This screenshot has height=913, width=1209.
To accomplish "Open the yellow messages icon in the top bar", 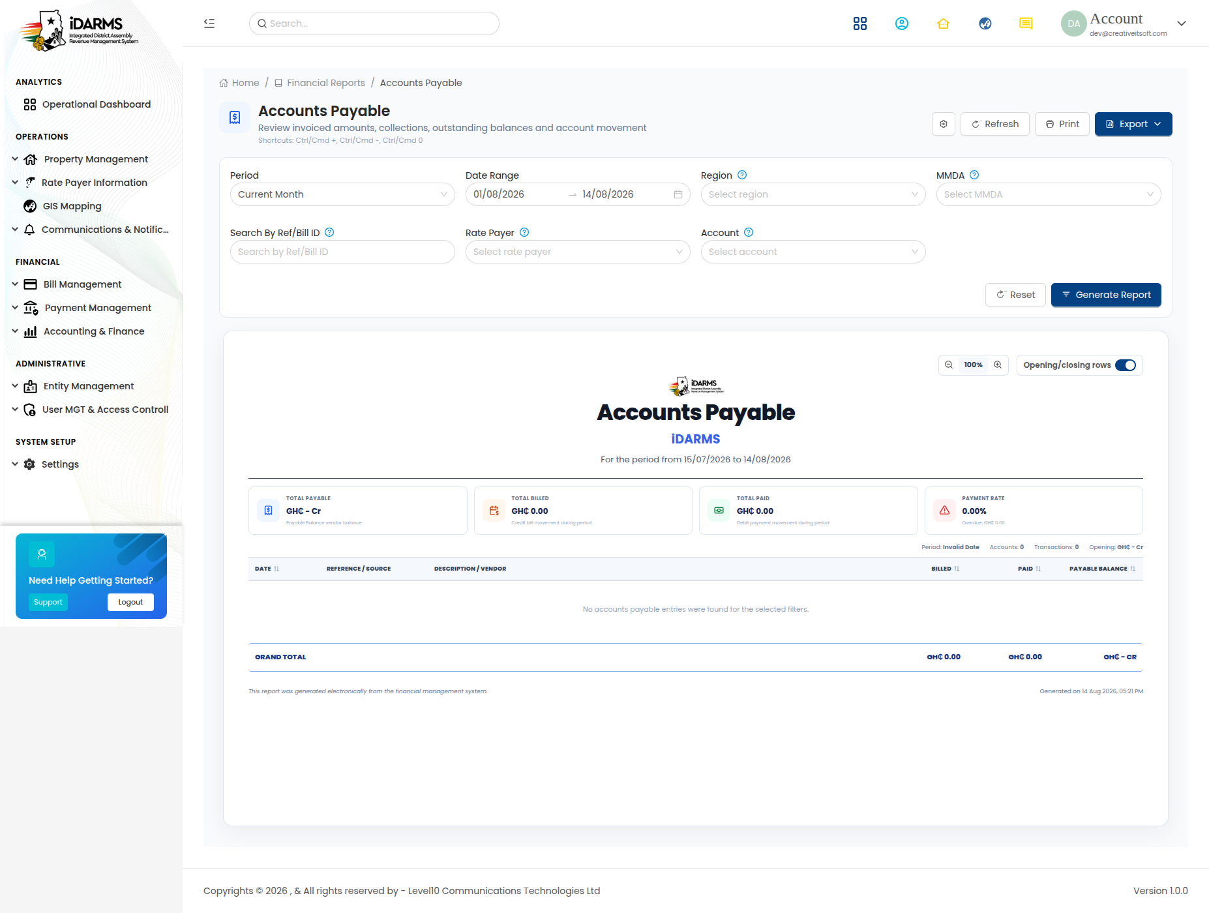I will pyautogui.click(x=1026, y=23).
